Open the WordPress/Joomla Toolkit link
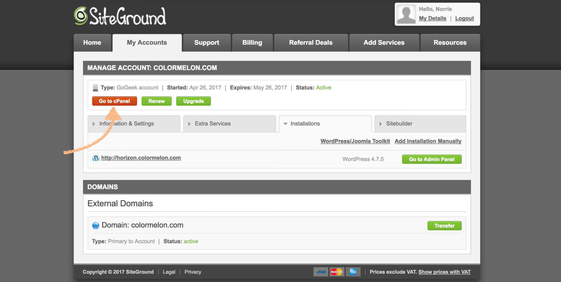The width and height of the screenshot is (561, 282). click(x=355, y=141)
